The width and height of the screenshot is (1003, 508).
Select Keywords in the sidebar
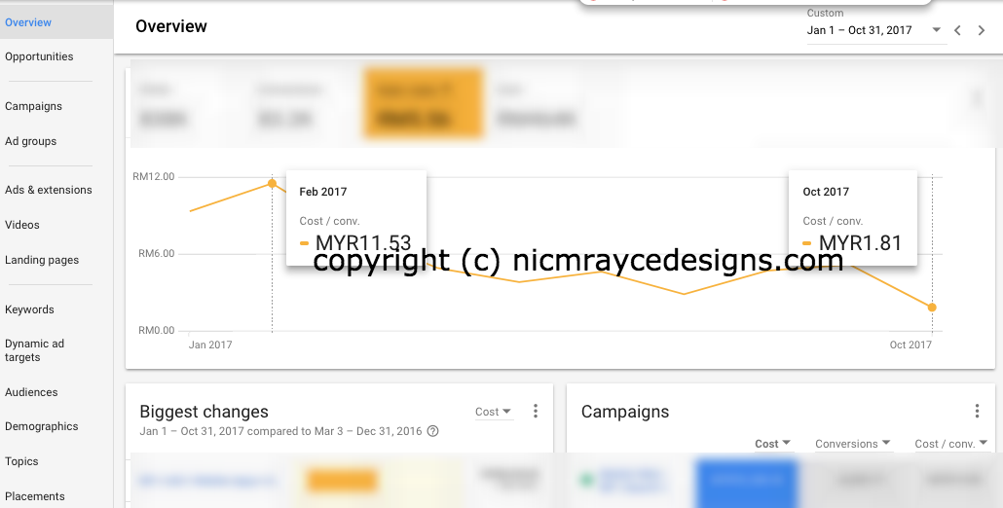tap(29, 309)
